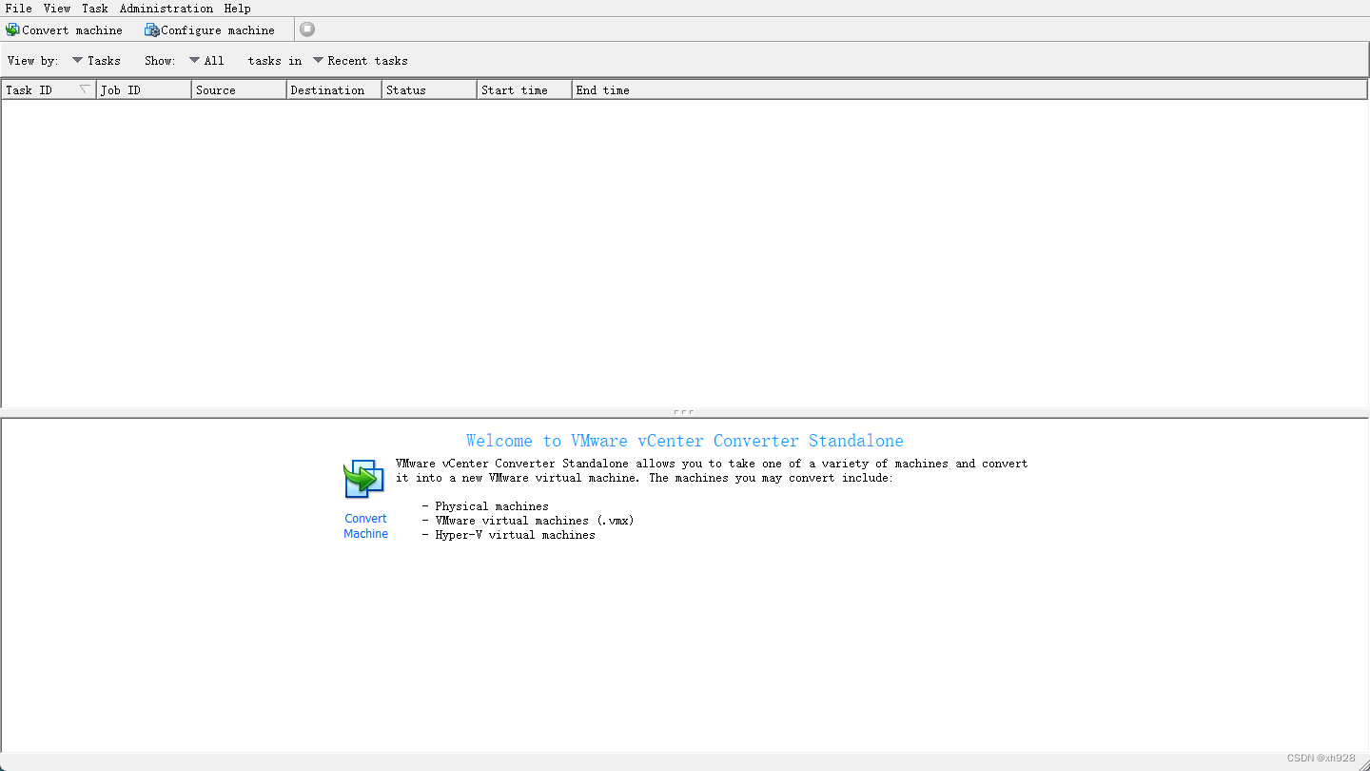Click the 'Physical machines' list line
1370x771 pixels.
(x=485, y=506)
